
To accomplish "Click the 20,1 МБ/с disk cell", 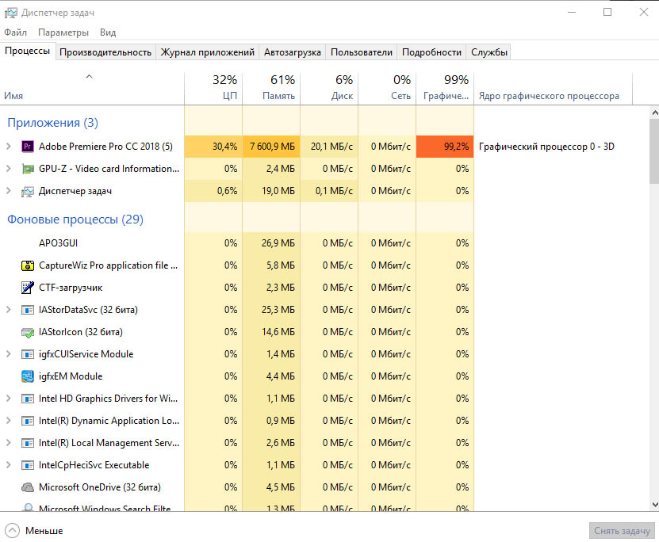I will point(330,147).
